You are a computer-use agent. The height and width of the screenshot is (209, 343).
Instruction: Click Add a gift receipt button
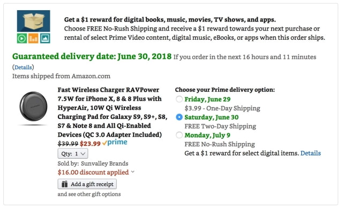coord(87,184)
